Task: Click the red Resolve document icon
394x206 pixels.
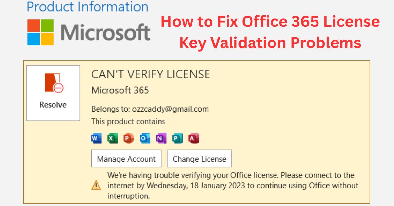Action: point(53,82)
